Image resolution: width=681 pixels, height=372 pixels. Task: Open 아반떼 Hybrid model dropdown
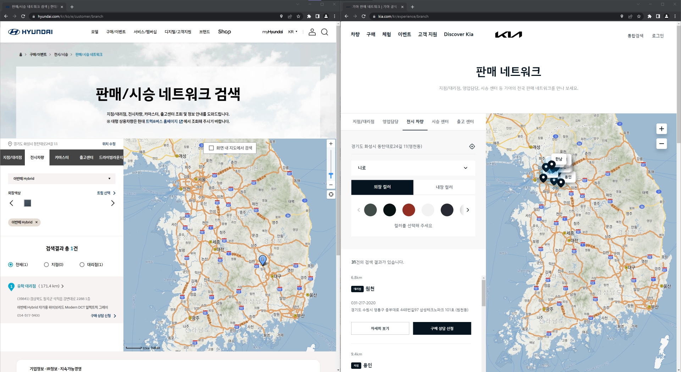pos(62,179)
